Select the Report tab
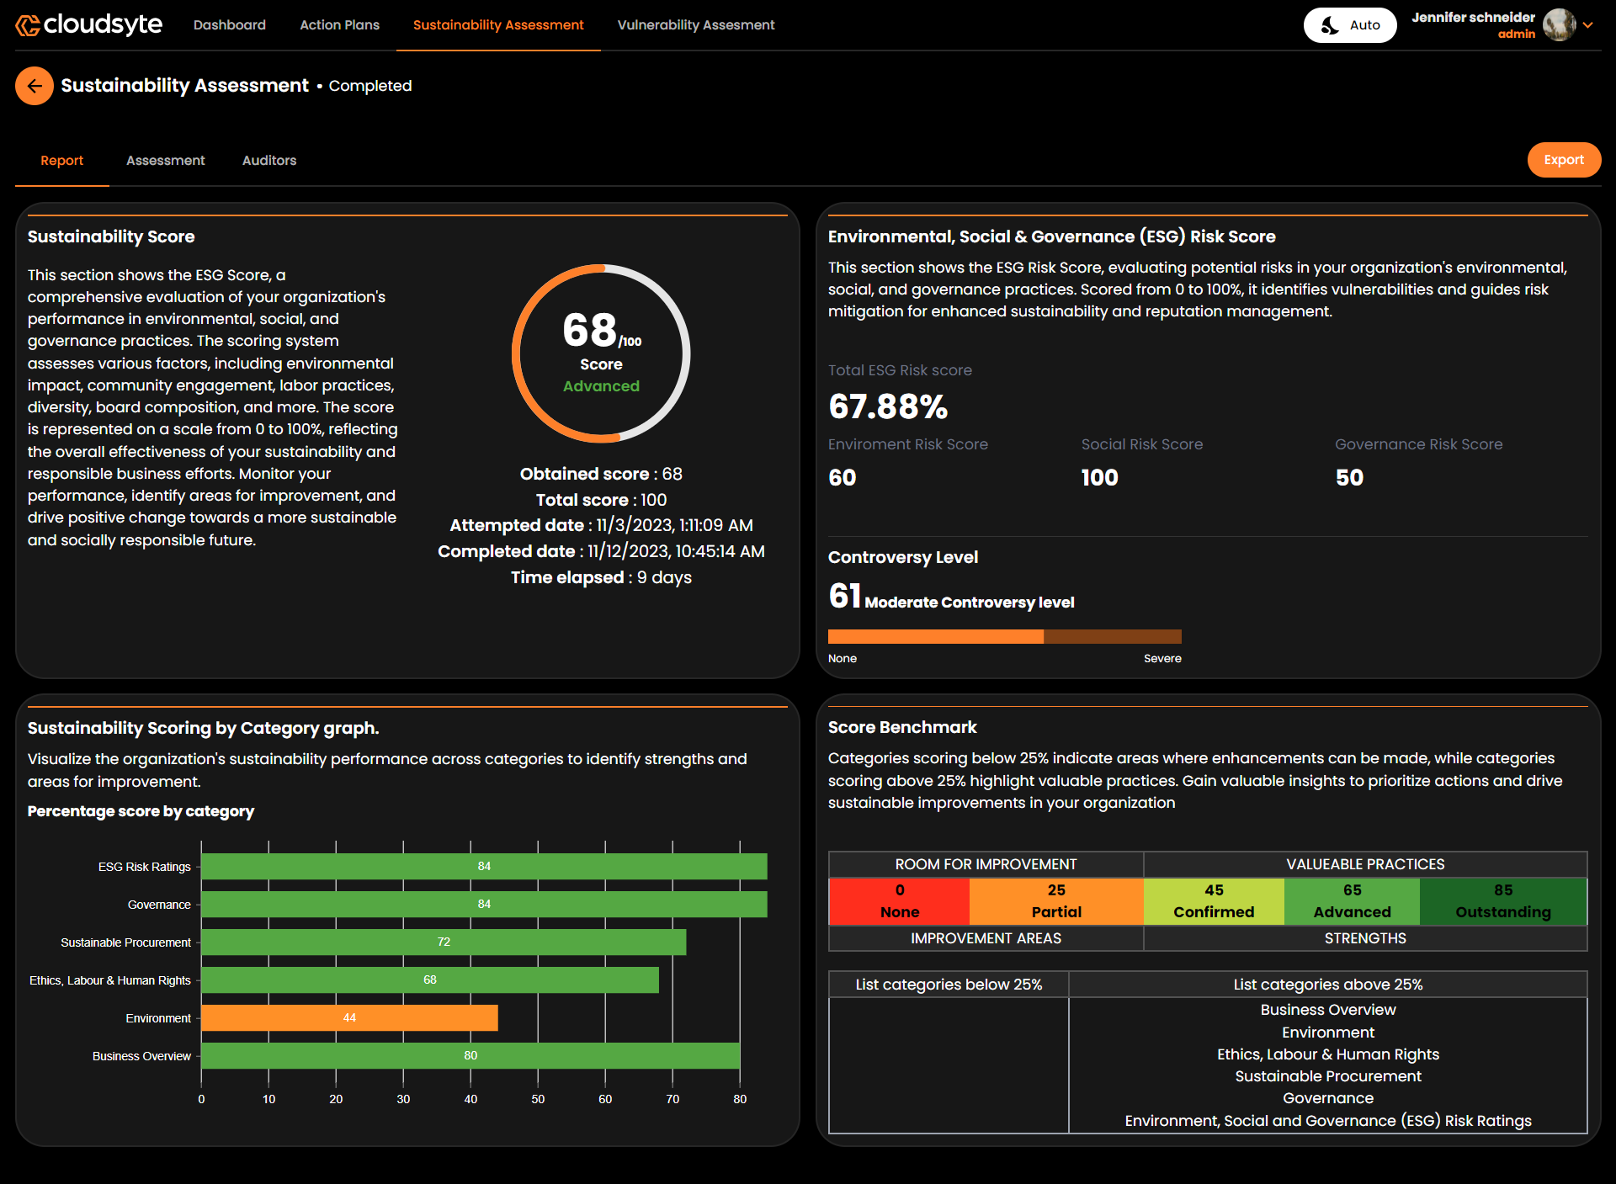1616x1184 pixels. (61, 160)
